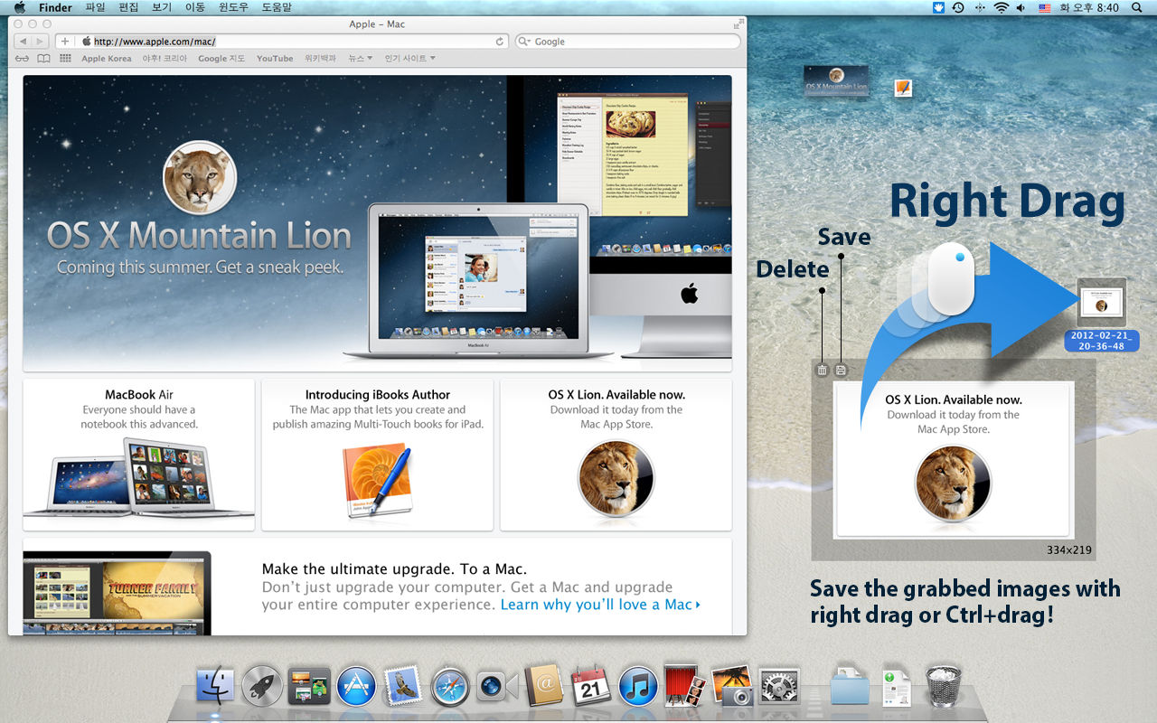Click the YouTube bookmark link

click(x=275, y=58)
